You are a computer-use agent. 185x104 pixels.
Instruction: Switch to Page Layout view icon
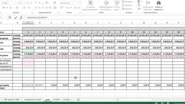pos(162,103)
